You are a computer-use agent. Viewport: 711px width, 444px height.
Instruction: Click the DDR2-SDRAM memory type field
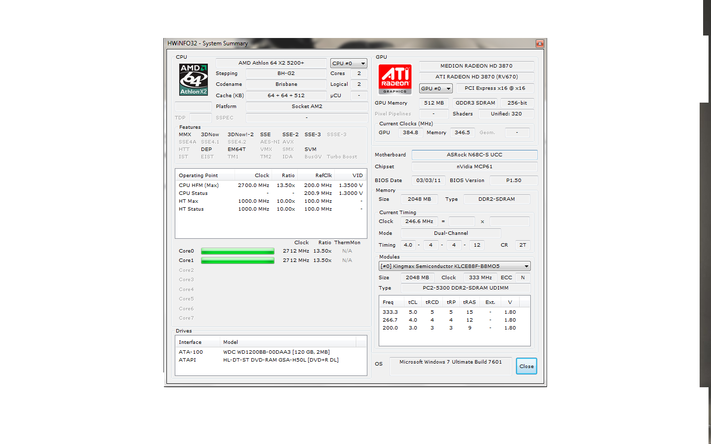[496, 199]
